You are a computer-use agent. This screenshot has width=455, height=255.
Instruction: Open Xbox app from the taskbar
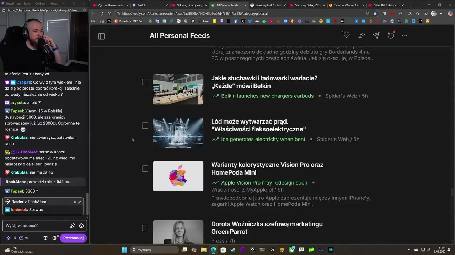pos(291,250)
